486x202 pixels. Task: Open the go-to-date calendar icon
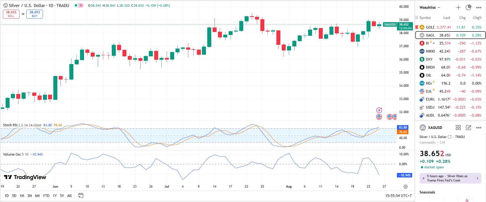pyautogui.click(x=81, y=196)
